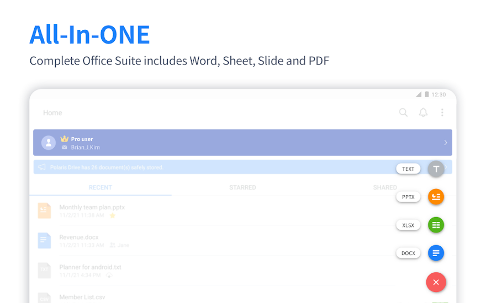Screen dimensions: 486x303
Task: Click the TEXT label chip
Action: coord(408,169)
